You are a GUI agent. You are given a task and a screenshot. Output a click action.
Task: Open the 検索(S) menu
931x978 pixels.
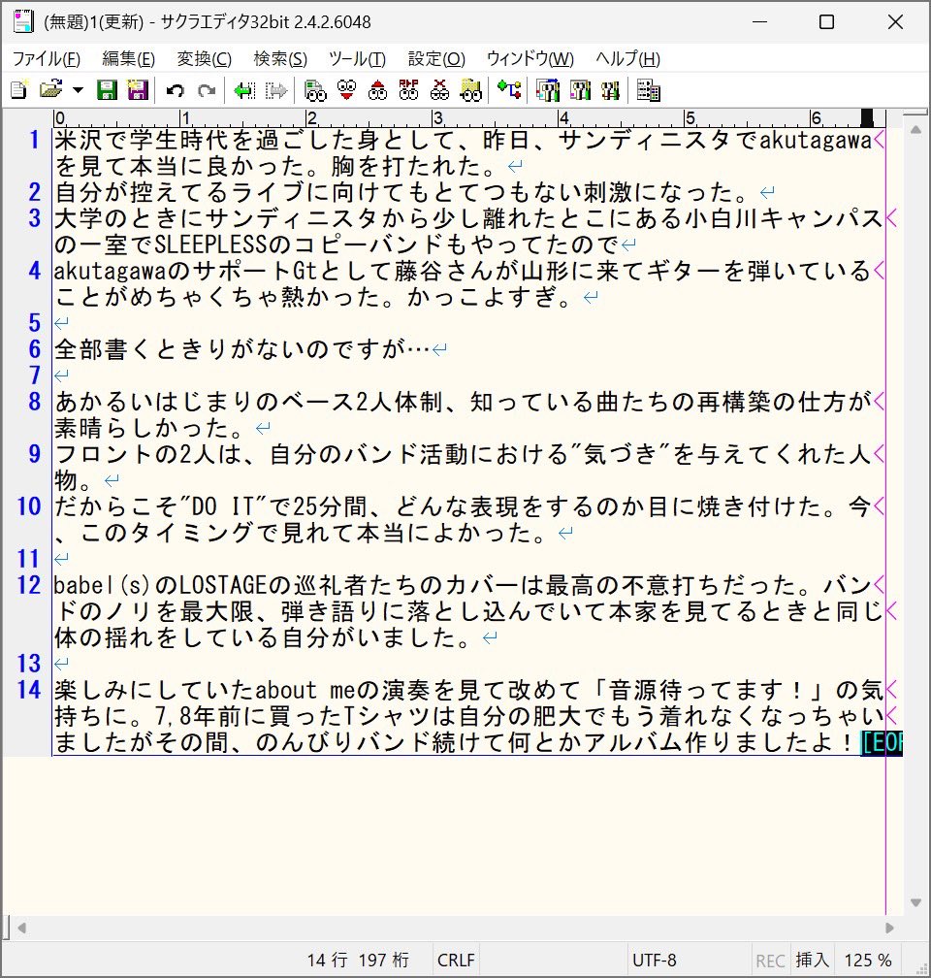[280, 58]
